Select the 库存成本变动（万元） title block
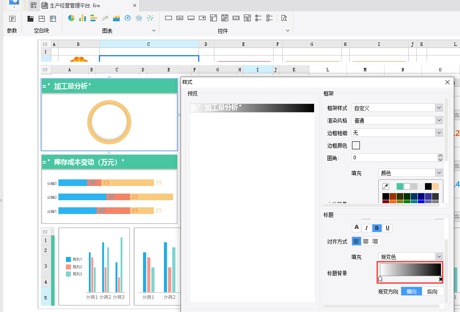The height and width of the screenshot is (312, 460). 109,162
